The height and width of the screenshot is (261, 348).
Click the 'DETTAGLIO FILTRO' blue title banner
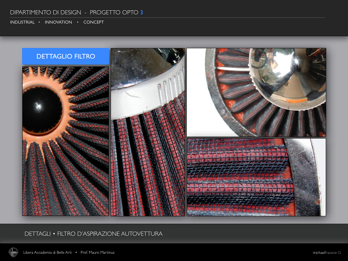click(66, 56)
